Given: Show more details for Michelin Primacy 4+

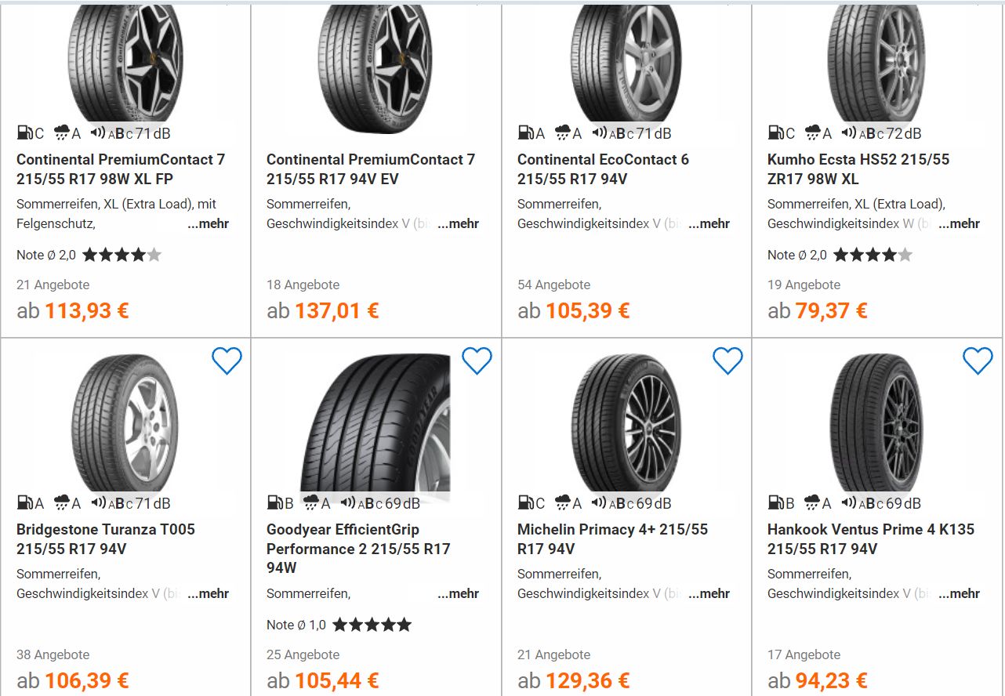Looking at the screenshot, I should point(709,593).
